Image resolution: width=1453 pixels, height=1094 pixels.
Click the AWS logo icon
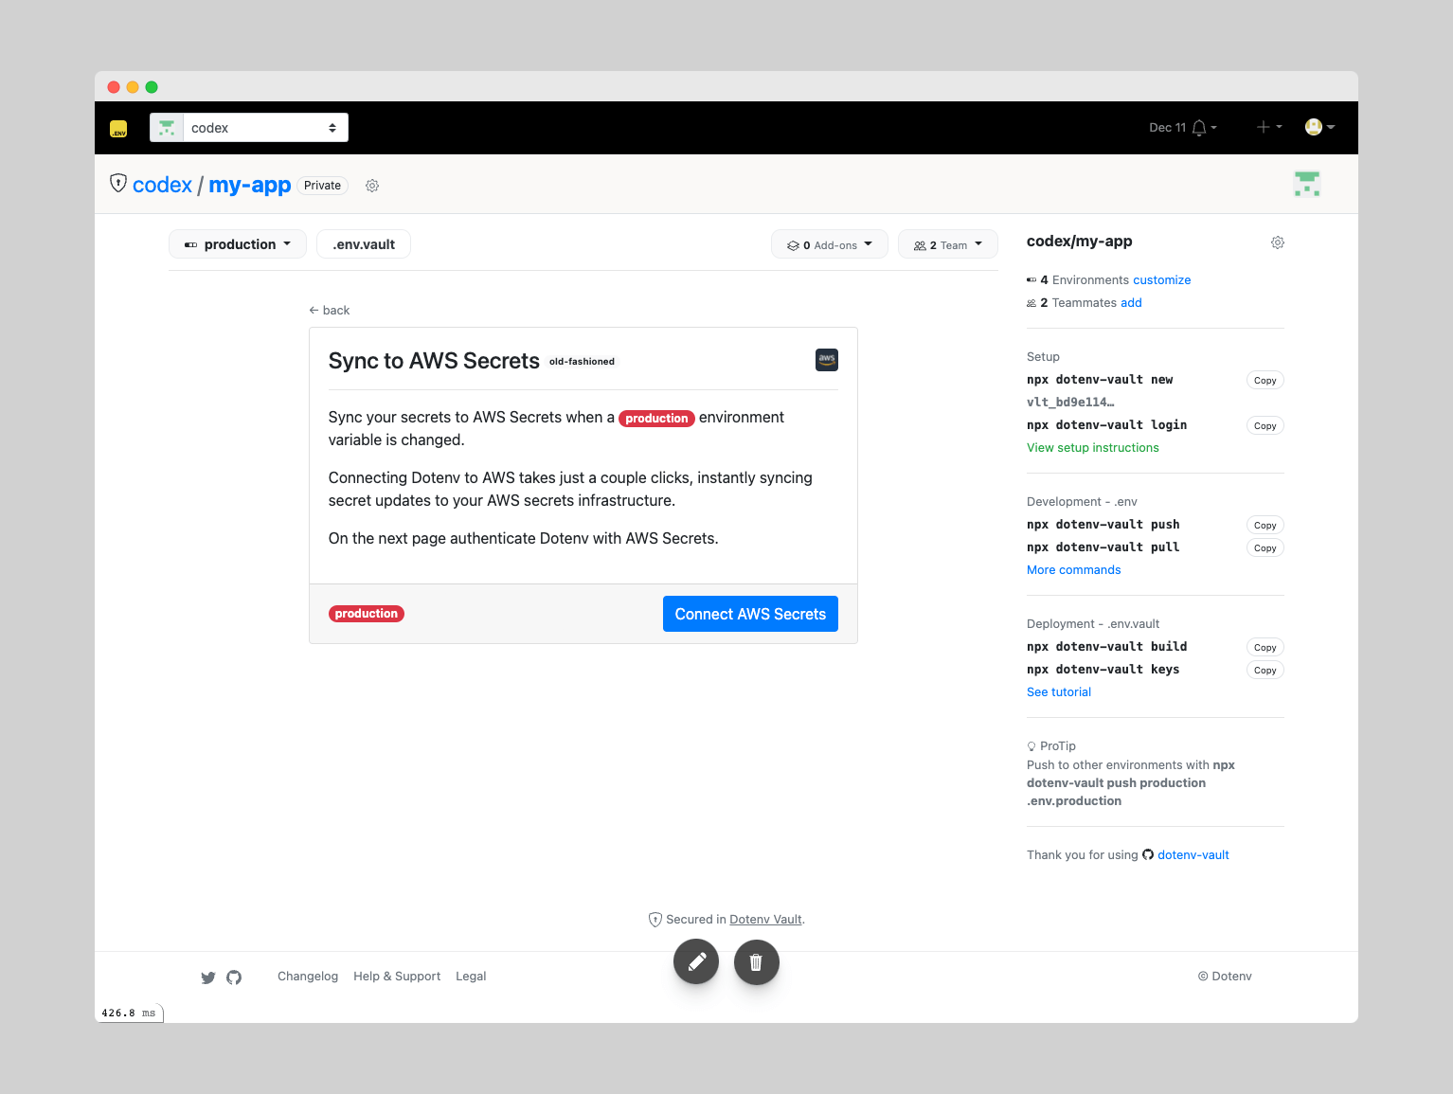(827, 360)
